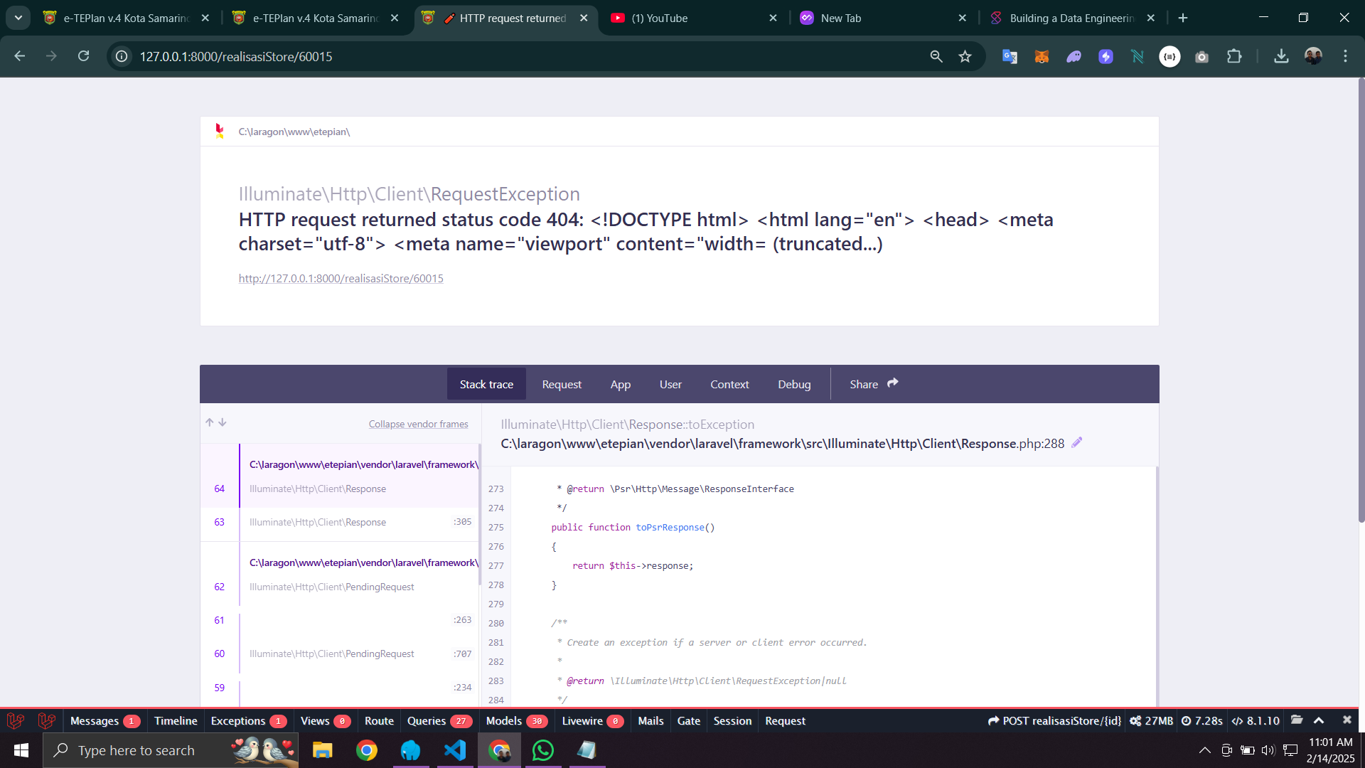The width and height of the screenshot is (1365, 768).
Task: Click the edit pencil icon next to Response.php:288
Action: coord(1077,443)
